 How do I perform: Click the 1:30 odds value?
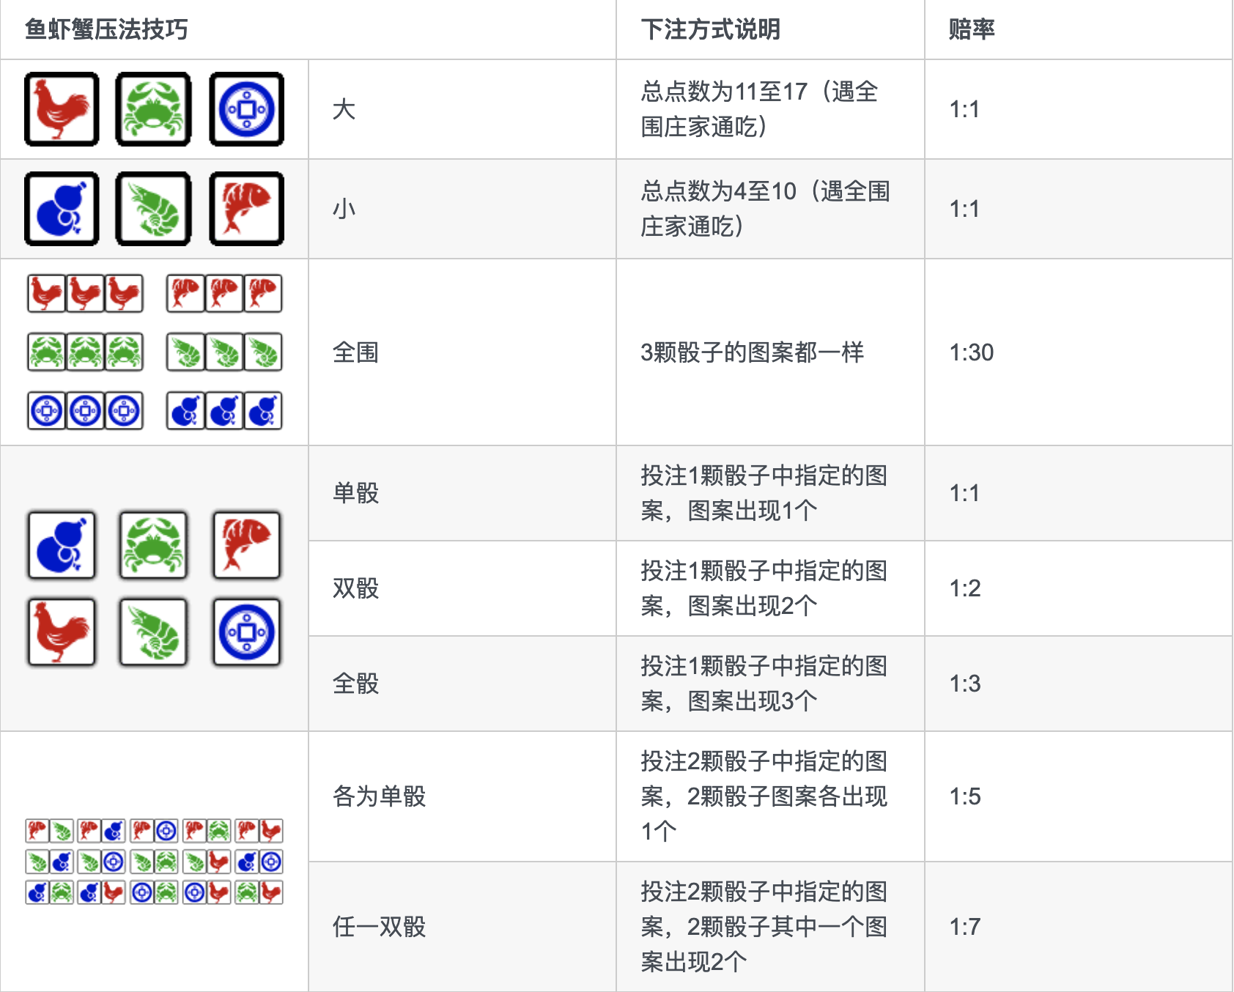(x=972, y=352)
